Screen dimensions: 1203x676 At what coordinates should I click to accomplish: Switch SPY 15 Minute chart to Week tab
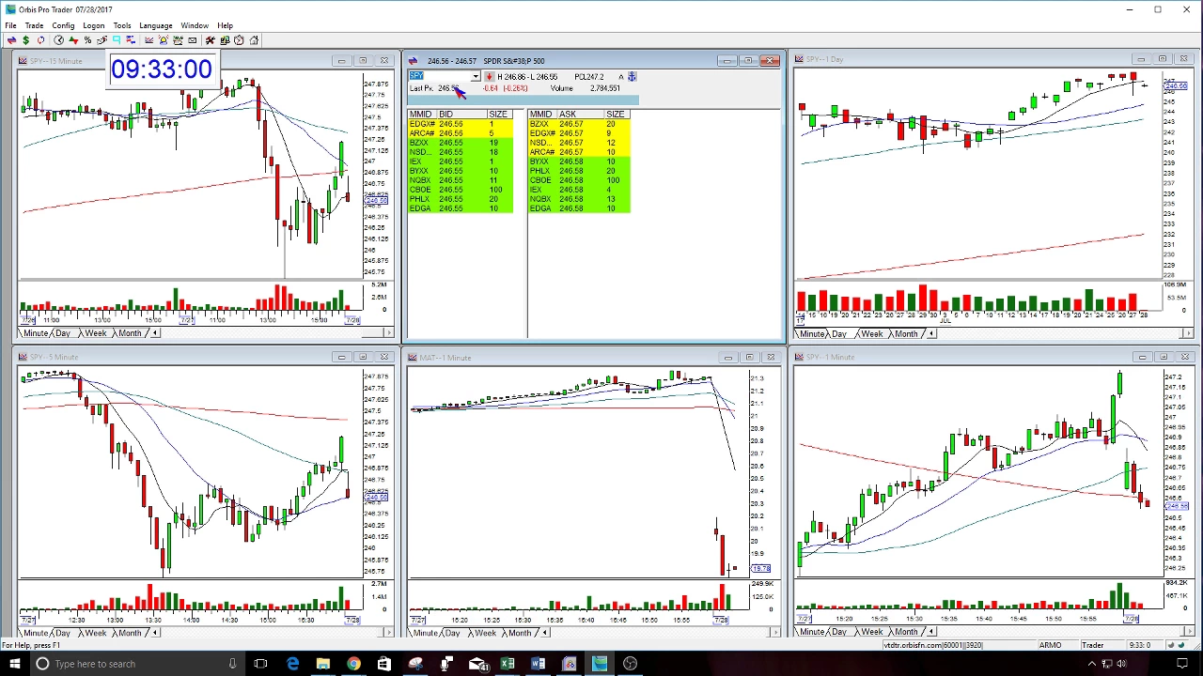pyautogui.click(x=95, y=333)
